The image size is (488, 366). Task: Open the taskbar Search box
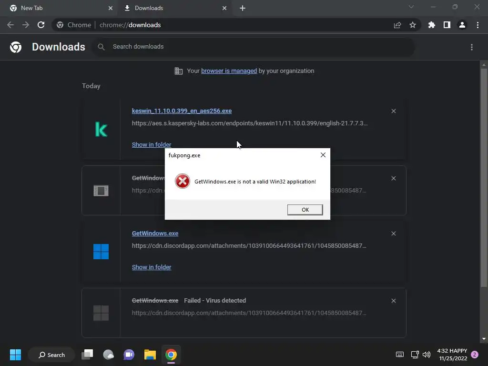click(51, 355)
